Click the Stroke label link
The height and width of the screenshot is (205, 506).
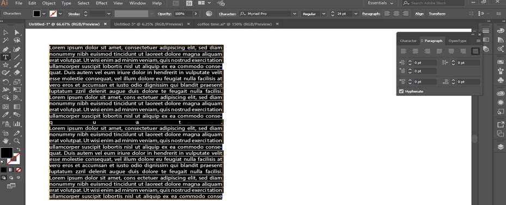(74, 14)
